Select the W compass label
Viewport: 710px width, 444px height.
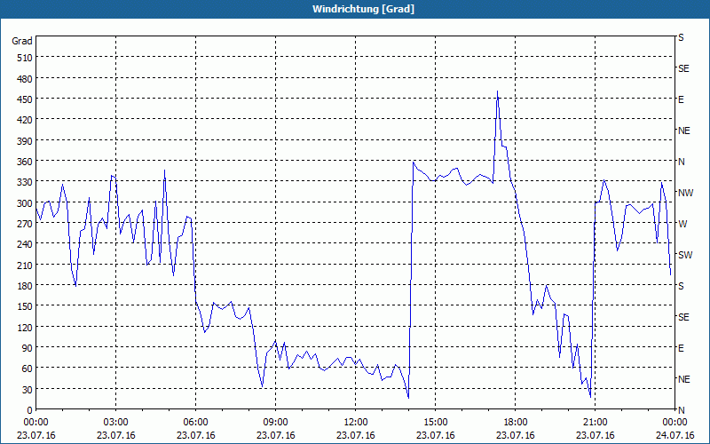682,224
